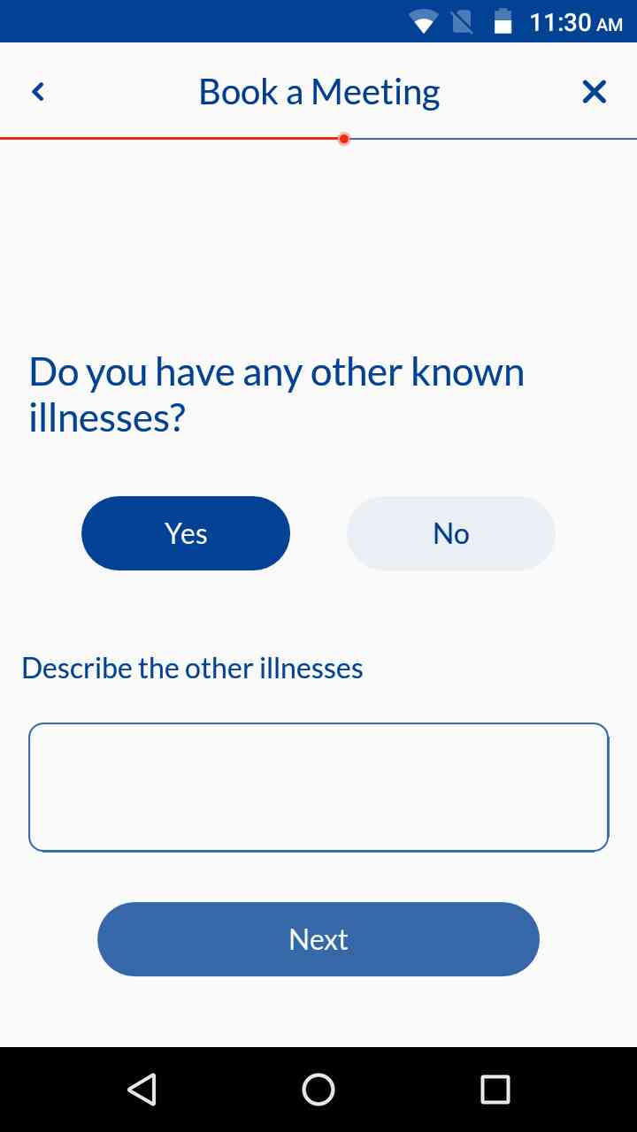The width and height of the screenshot is (637, 1132).
Task: Click the red completed progress line segment
Action: pyautogui.click(x=168, y=139)
